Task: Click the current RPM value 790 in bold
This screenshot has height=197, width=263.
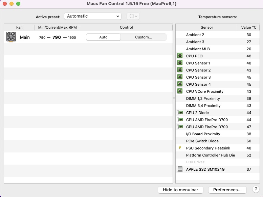Action: [x=57, y=37]
